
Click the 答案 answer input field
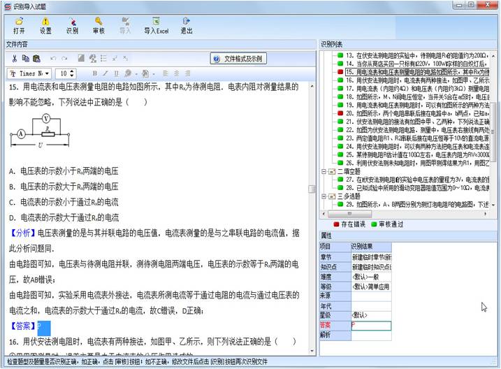tap(371, 325)
